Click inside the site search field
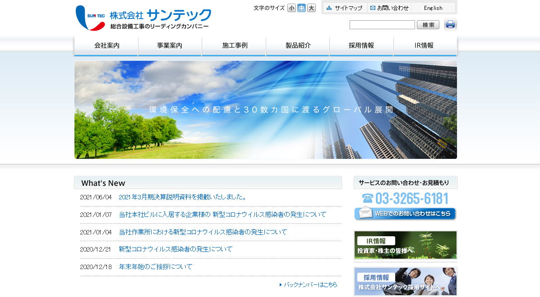The height and width of the screenshot is (297, 540). point(382,25)
